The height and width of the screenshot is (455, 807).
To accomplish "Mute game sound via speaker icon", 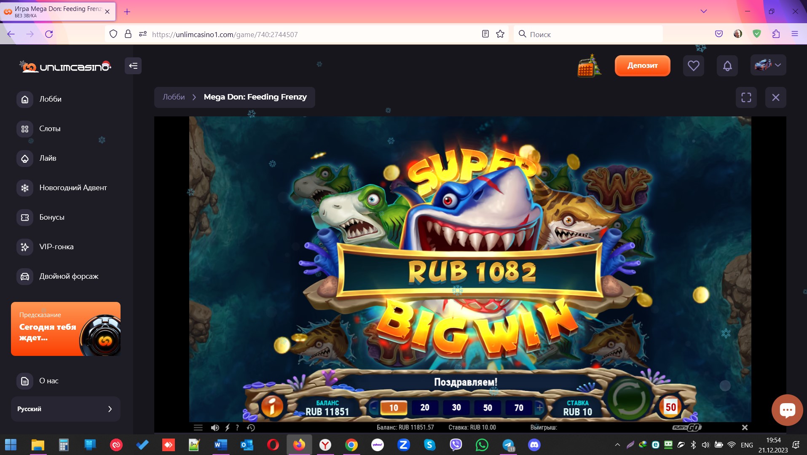I will tap(215, 428).
